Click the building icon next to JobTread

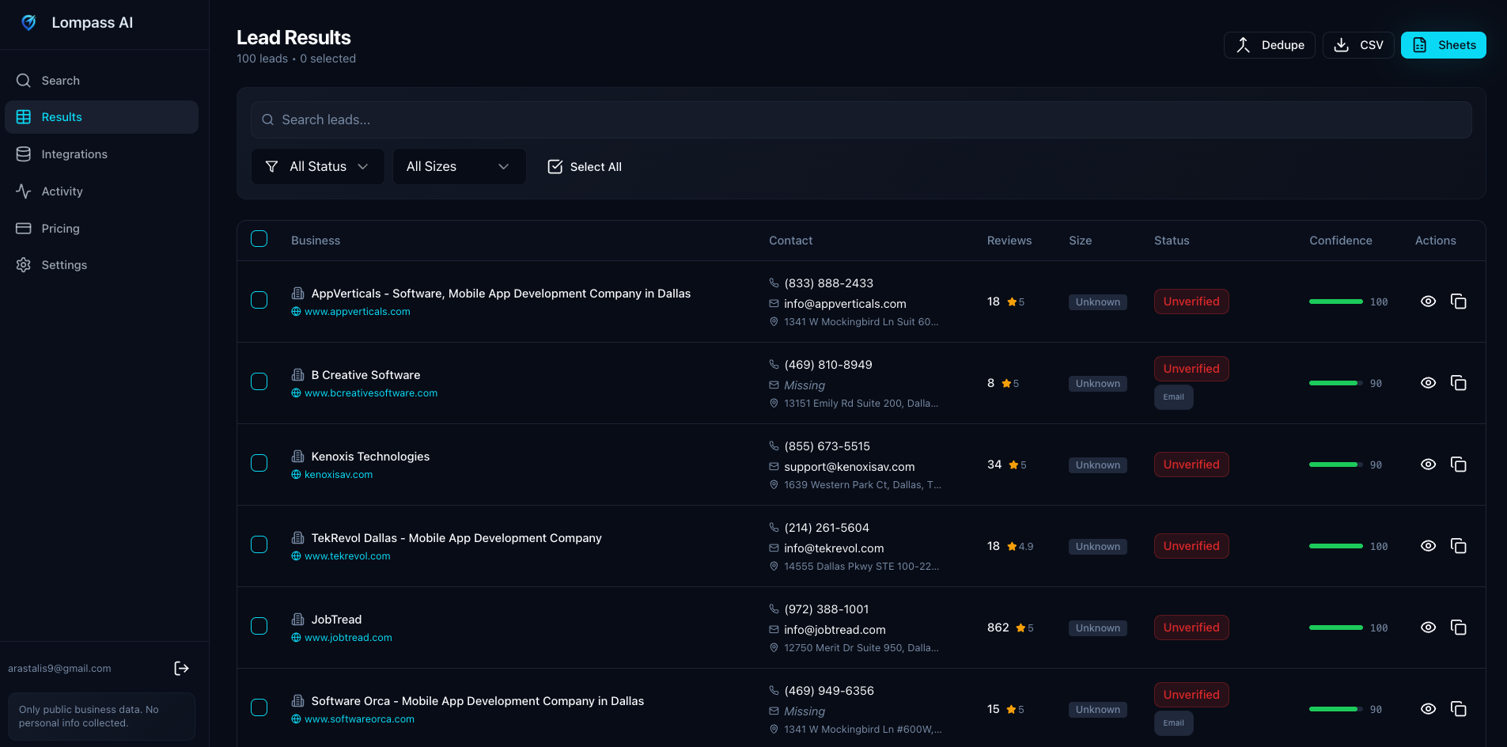(298, 620)
